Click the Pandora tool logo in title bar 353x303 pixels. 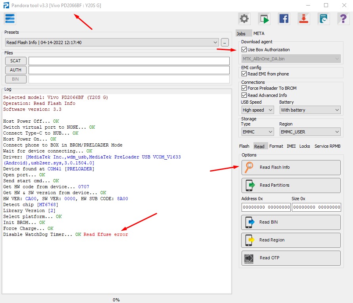(x=6, y=5)
